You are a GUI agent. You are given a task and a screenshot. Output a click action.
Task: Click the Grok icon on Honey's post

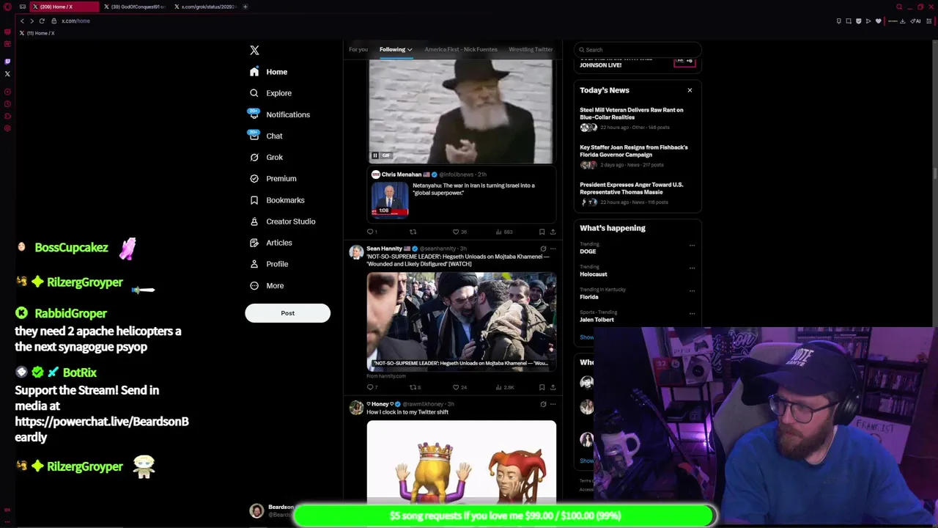(543, 404)
